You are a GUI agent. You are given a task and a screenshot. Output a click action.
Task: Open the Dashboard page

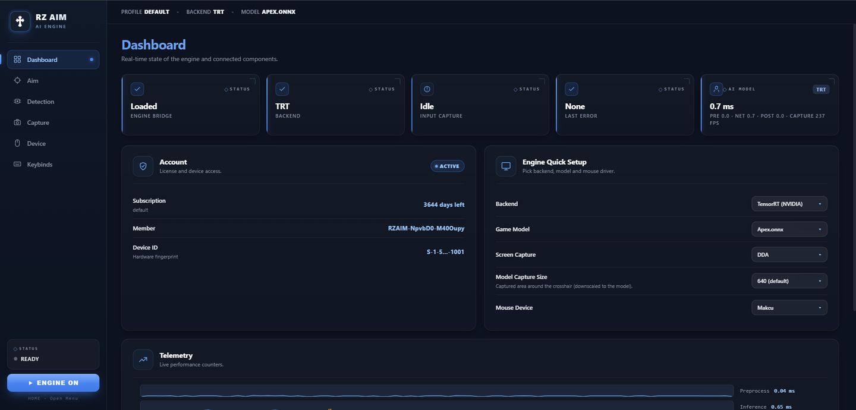pyautogui.click(x=53, y=59)
